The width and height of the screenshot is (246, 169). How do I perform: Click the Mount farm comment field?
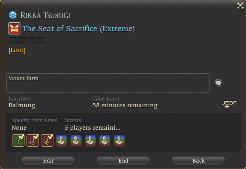[x=108, y=83]
